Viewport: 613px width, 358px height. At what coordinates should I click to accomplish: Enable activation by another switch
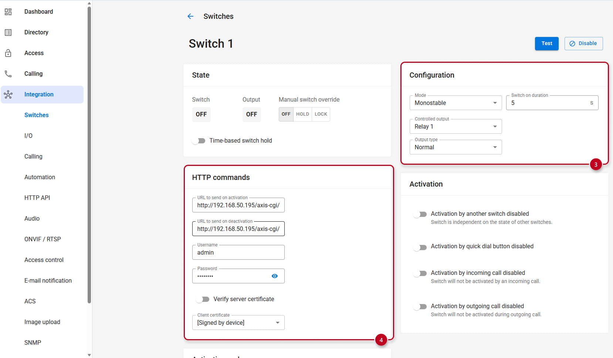[420, 214]
